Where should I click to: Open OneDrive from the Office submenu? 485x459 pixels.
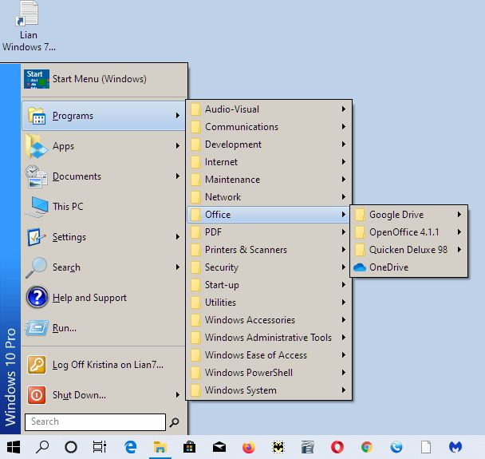pyautogui.click(x=388, y=267)
